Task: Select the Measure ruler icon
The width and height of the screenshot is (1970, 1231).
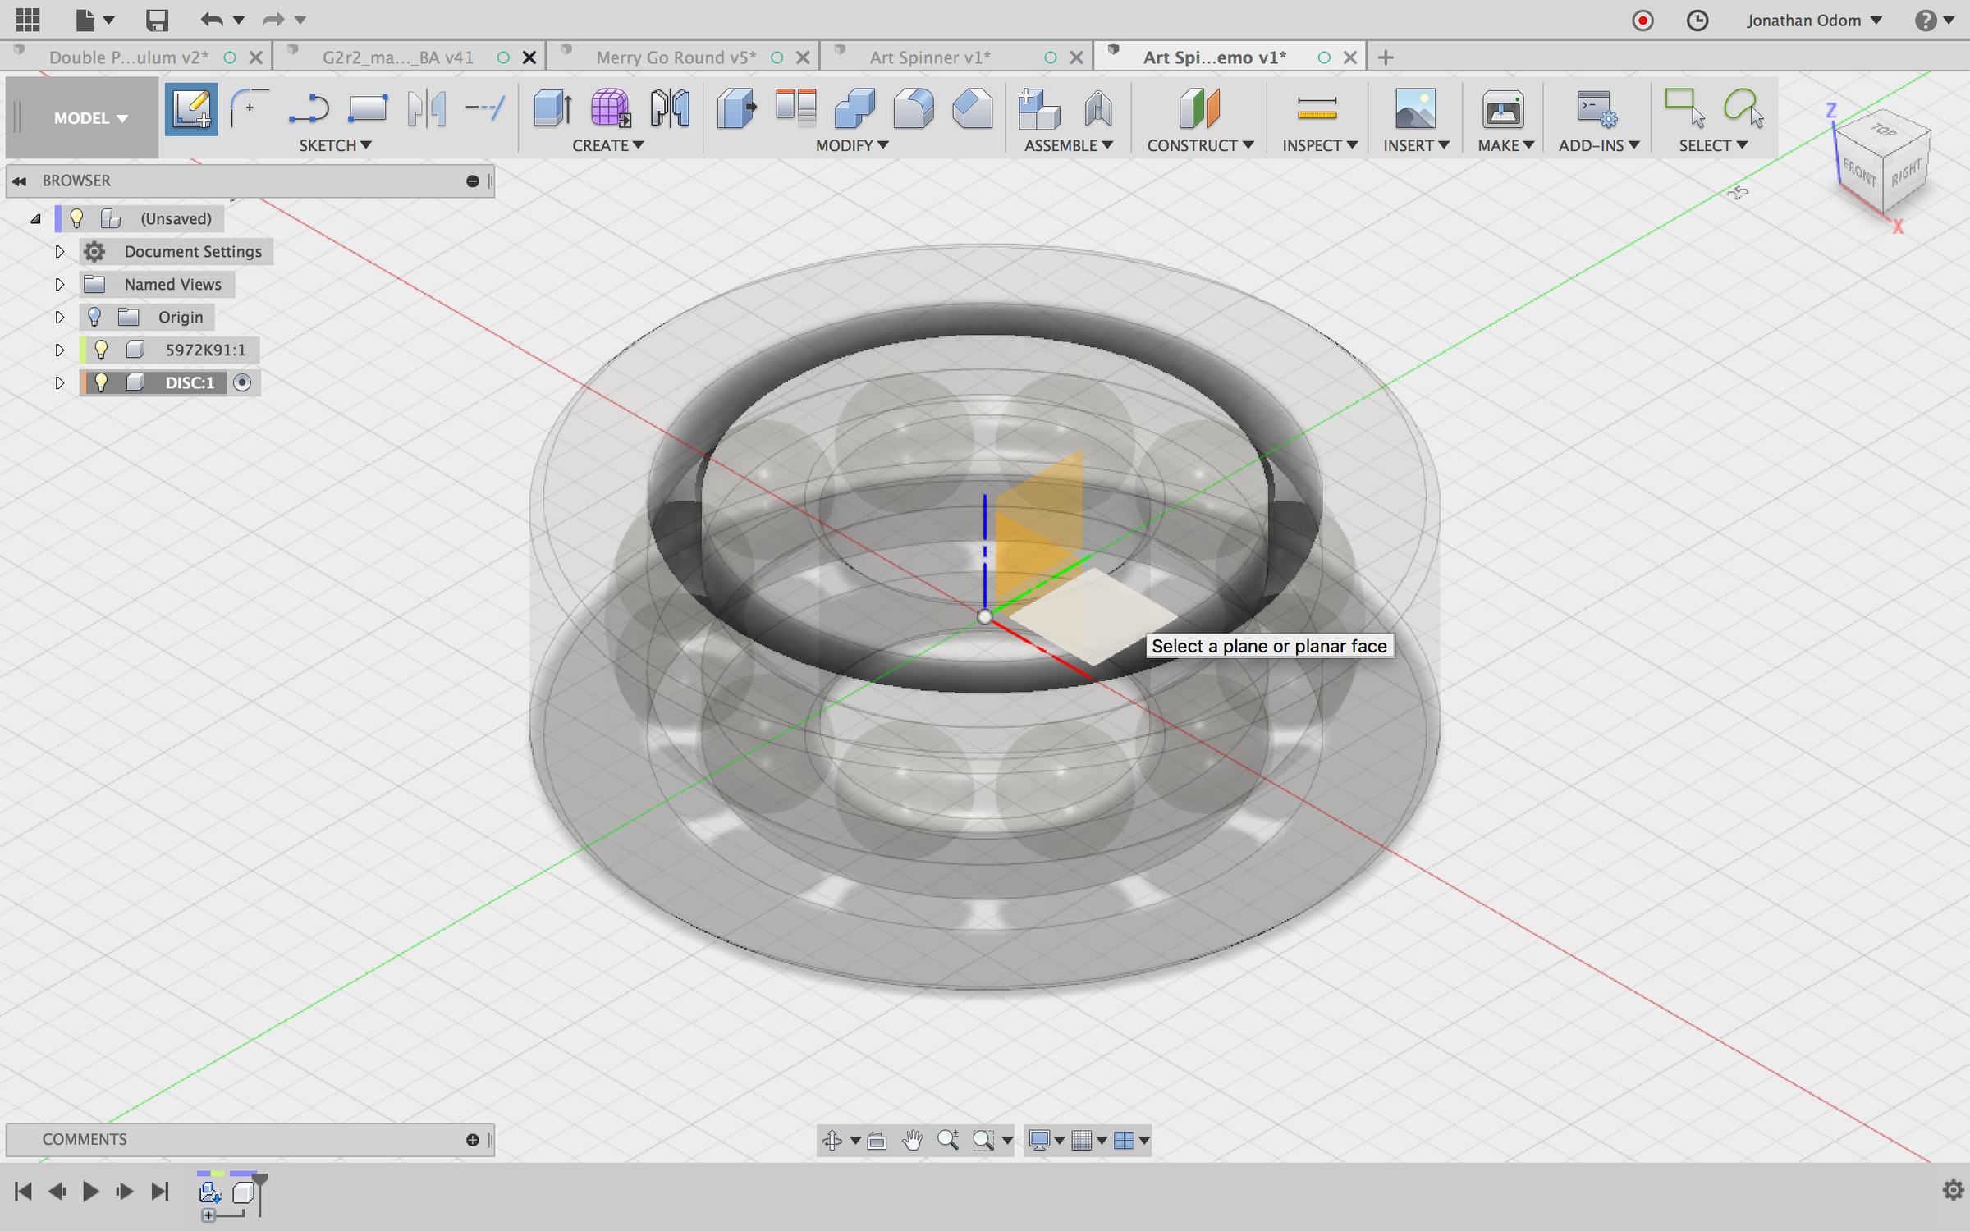Action: [1317, 109]
